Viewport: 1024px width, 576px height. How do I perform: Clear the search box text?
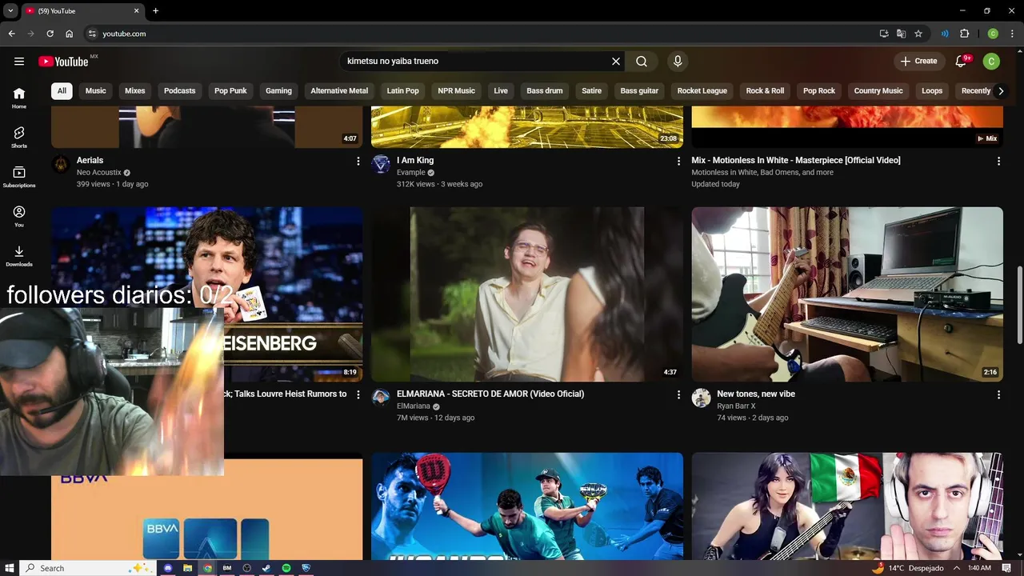[x=616, y=61]
